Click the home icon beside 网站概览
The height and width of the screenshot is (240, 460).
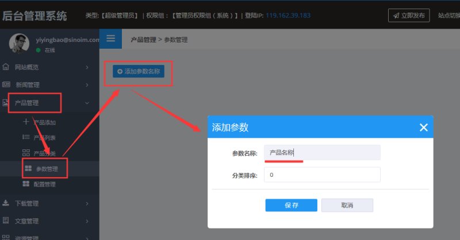pos(6,67)
